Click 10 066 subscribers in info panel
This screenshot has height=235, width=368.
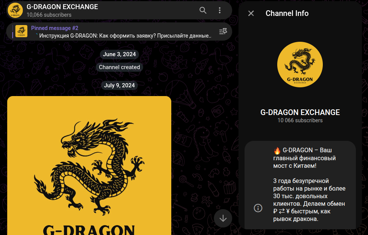tap(300, 120)
